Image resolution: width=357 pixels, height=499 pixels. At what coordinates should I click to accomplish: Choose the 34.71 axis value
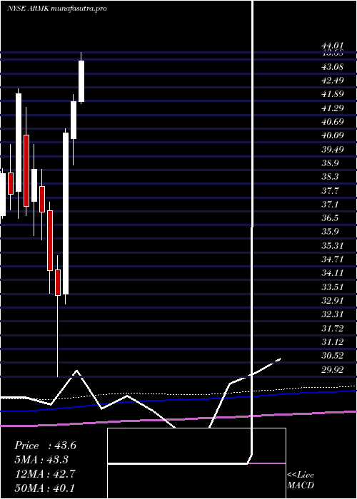[x=333, y=259]
